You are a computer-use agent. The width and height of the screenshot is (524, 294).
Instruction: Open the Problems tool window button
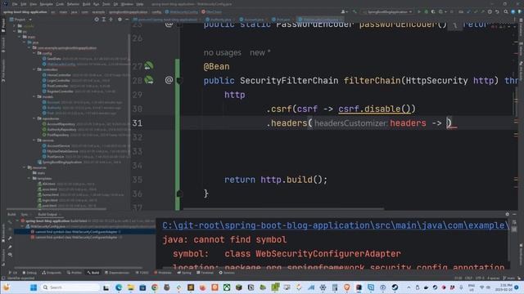[162, 273]
